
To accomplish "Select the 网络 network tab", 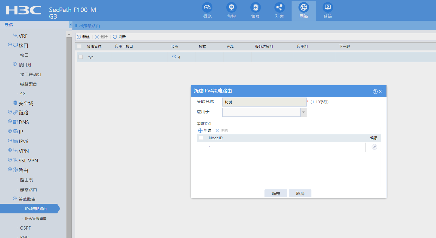I will click(303, 11).
